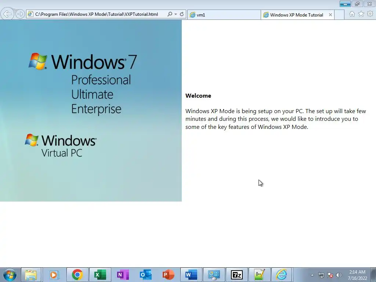Open OneNote from the taskbar
376x282 pixels.
[123, 275]
